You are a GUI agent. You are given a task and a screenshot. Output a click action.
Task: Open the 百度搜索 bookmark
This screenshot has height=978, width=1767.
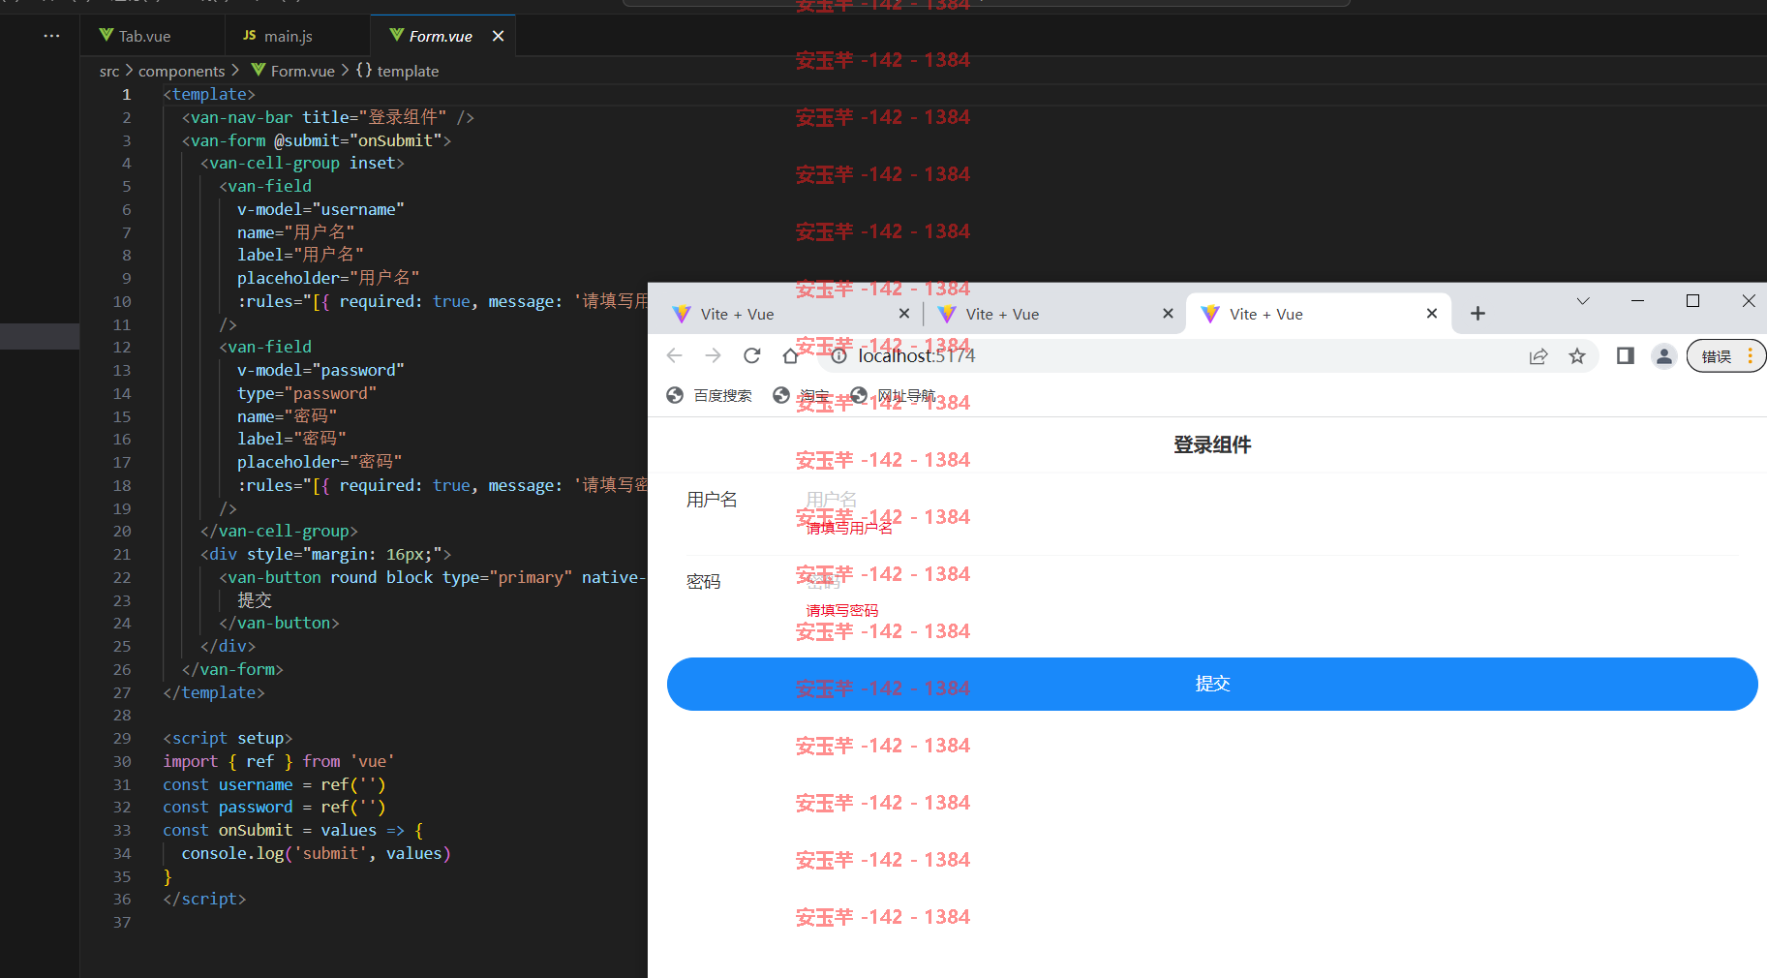(710, 395)
